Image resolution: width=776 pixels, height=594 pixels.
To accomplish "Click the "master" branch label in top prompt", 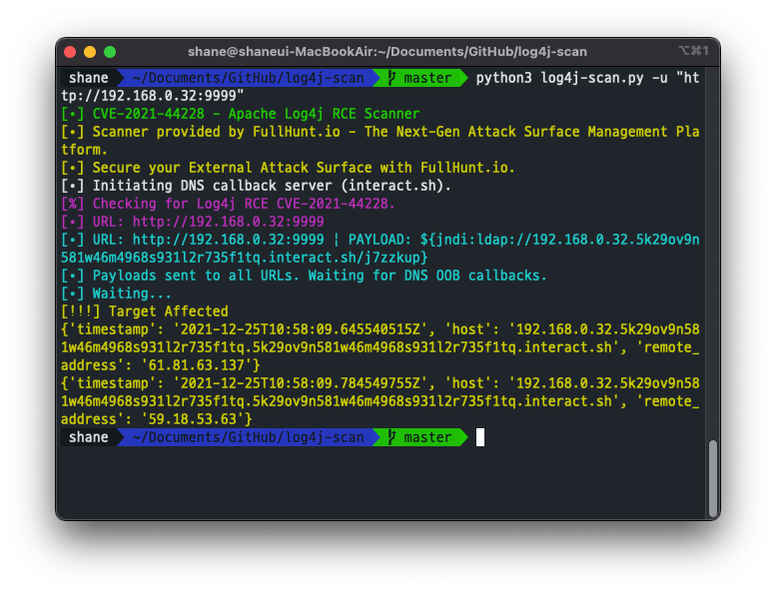I will click(427, 78).
